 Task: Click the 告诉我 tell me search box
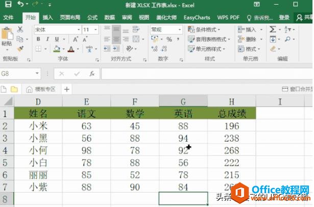click(260, 18)
